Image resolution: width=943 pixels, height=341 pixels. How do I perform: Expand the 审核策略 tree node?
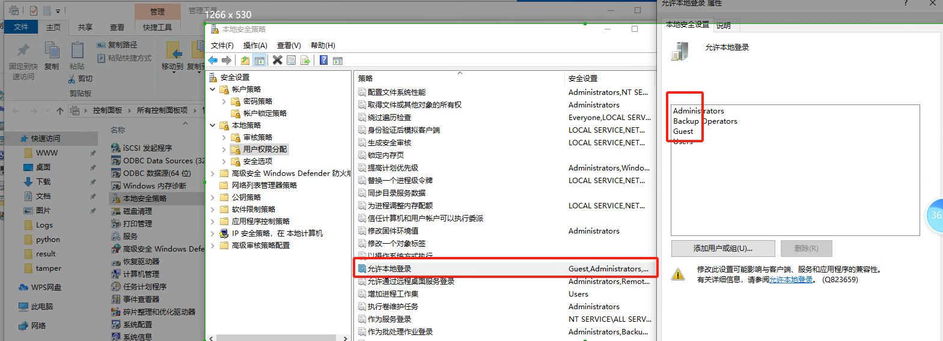click(224, 137)
